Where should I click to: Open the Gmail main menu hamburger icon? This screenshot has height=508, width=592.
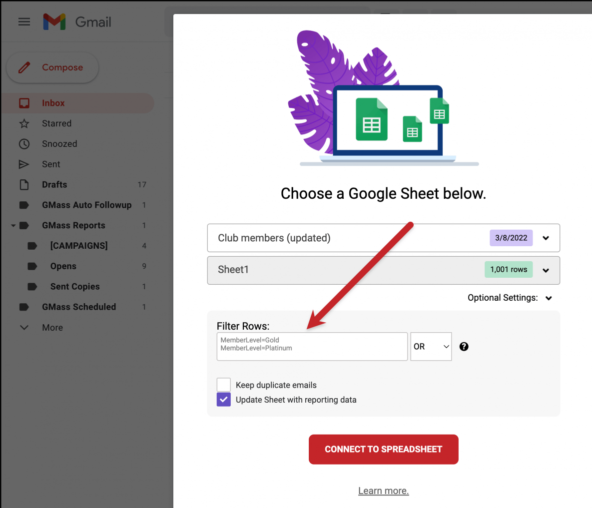(x=24, y=22)
